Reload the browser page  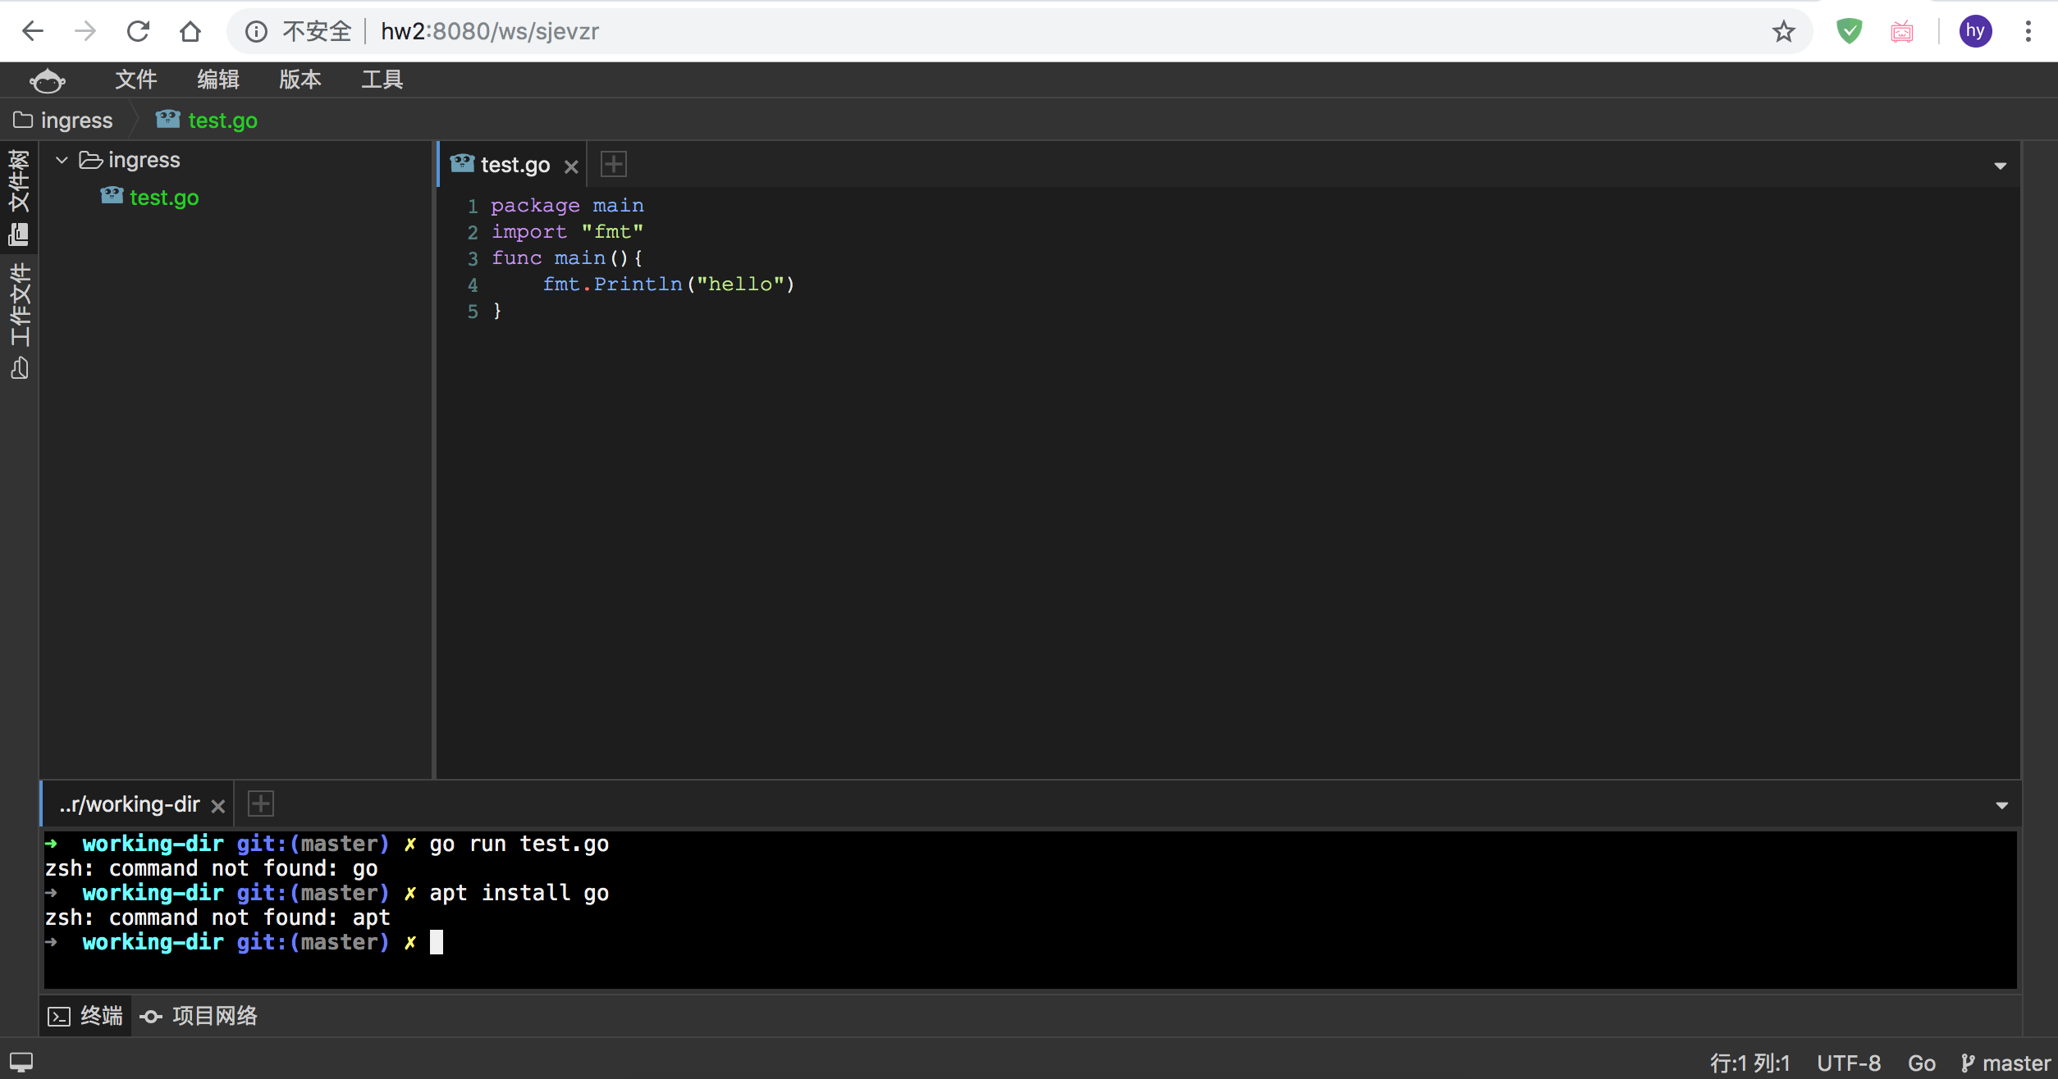138,32
